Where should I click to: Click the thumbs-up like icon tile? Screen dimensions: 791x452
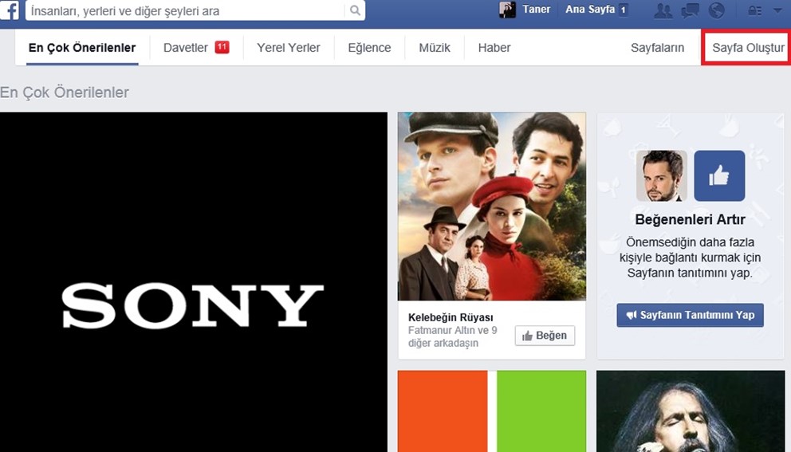[719, 176]
